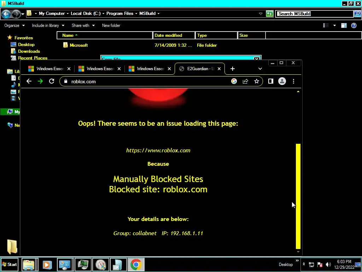Click the Explorer search magnifier icon
The width and height of the screenshot is (362, 272).
(x=357, y=14)
